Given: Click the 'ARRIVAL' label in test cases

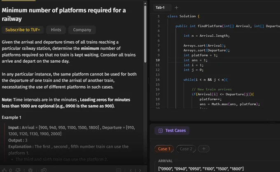Looking at the screenshot, I should click(166, 161).
